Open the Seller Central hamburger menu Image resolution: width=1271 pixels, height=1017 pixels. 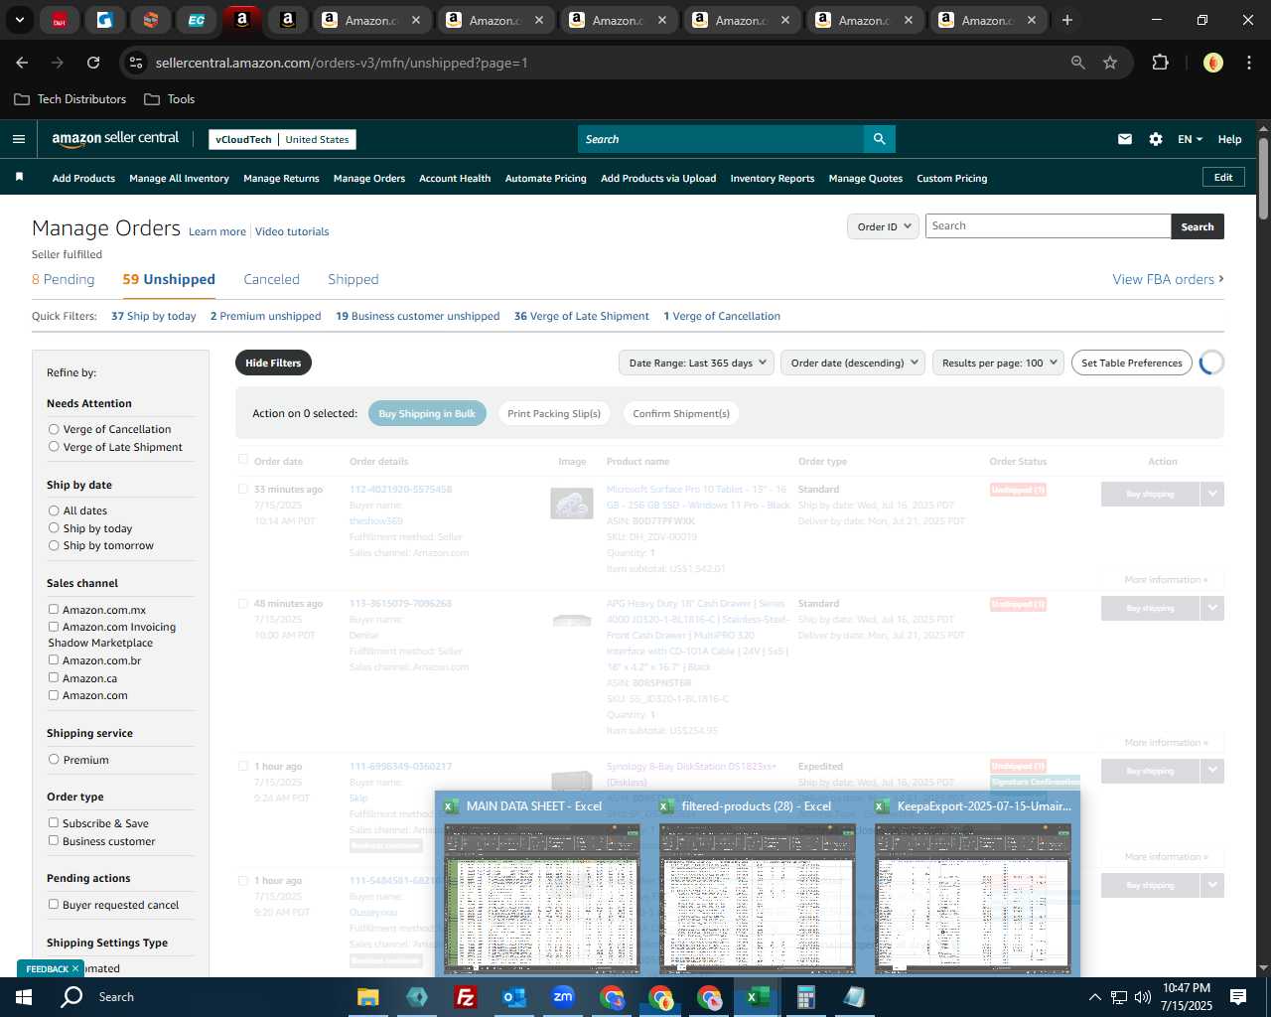coord(18,139)
